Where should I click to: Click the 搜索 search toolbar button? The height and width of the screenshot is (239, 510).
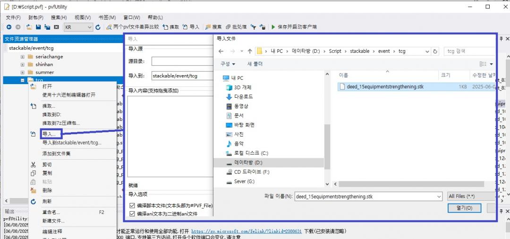click(213, 27)
